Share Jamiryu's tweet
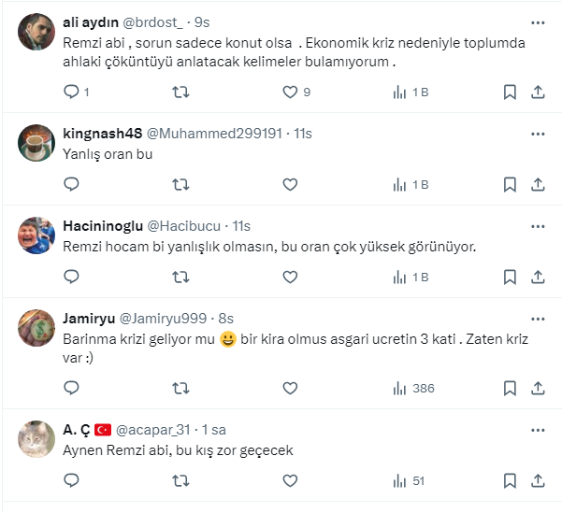The height and width of the screenshot is (513, 562). click(x=538, y=388)
